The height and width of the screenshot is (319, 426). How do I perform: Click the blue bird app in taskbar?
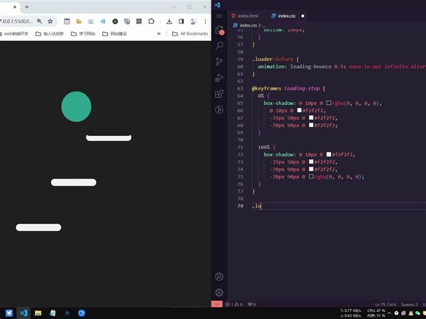click(9, 313)
